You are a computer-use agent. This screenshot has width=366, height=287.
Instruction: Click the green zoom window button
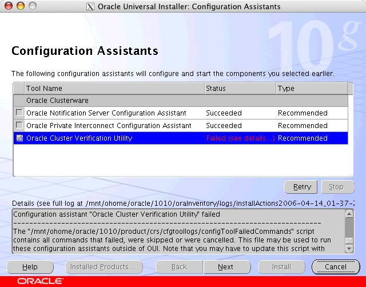pos(31,7)
